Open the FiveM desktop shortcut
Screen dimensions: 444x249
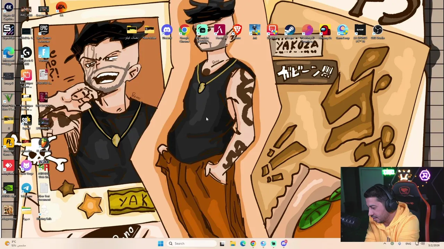click(220, 32)
